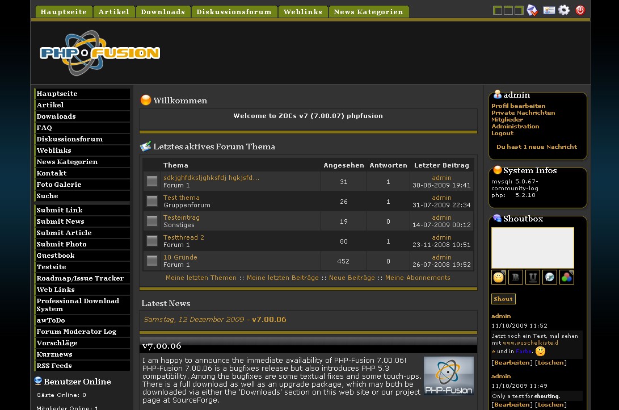The height and width of the screenshot is (410, 619).
Task: Click the red power logout icon
Action: click(x=580, y=10)
